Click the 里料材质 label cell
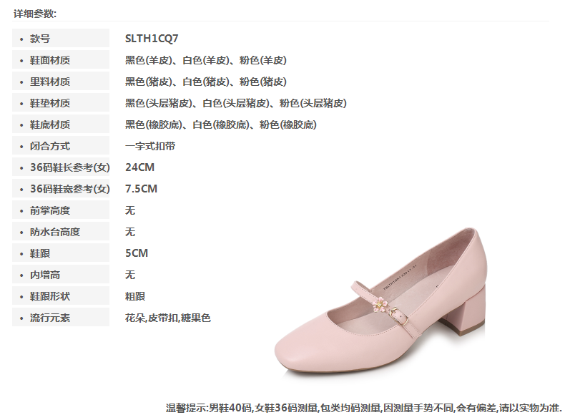The height and width of the screenshot is (420, 565). click(61, 82)
